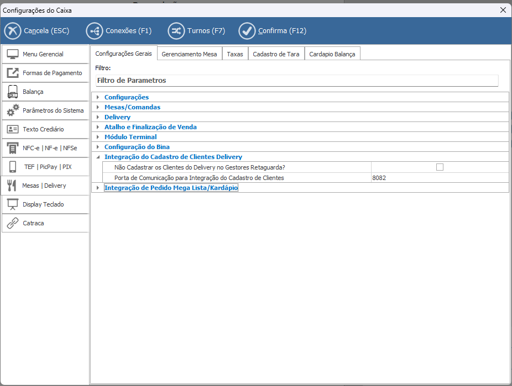
Task: Select Mesas | Delivery fork-and-knife icon
Action: click(x=12, y=186)
